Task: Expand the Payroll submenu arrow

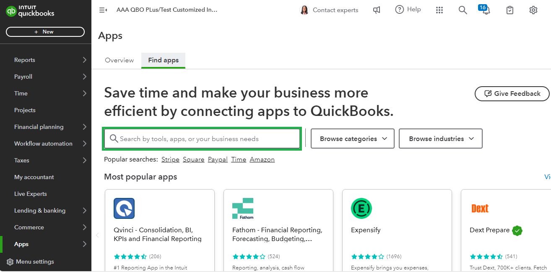Action: point(84,77)
